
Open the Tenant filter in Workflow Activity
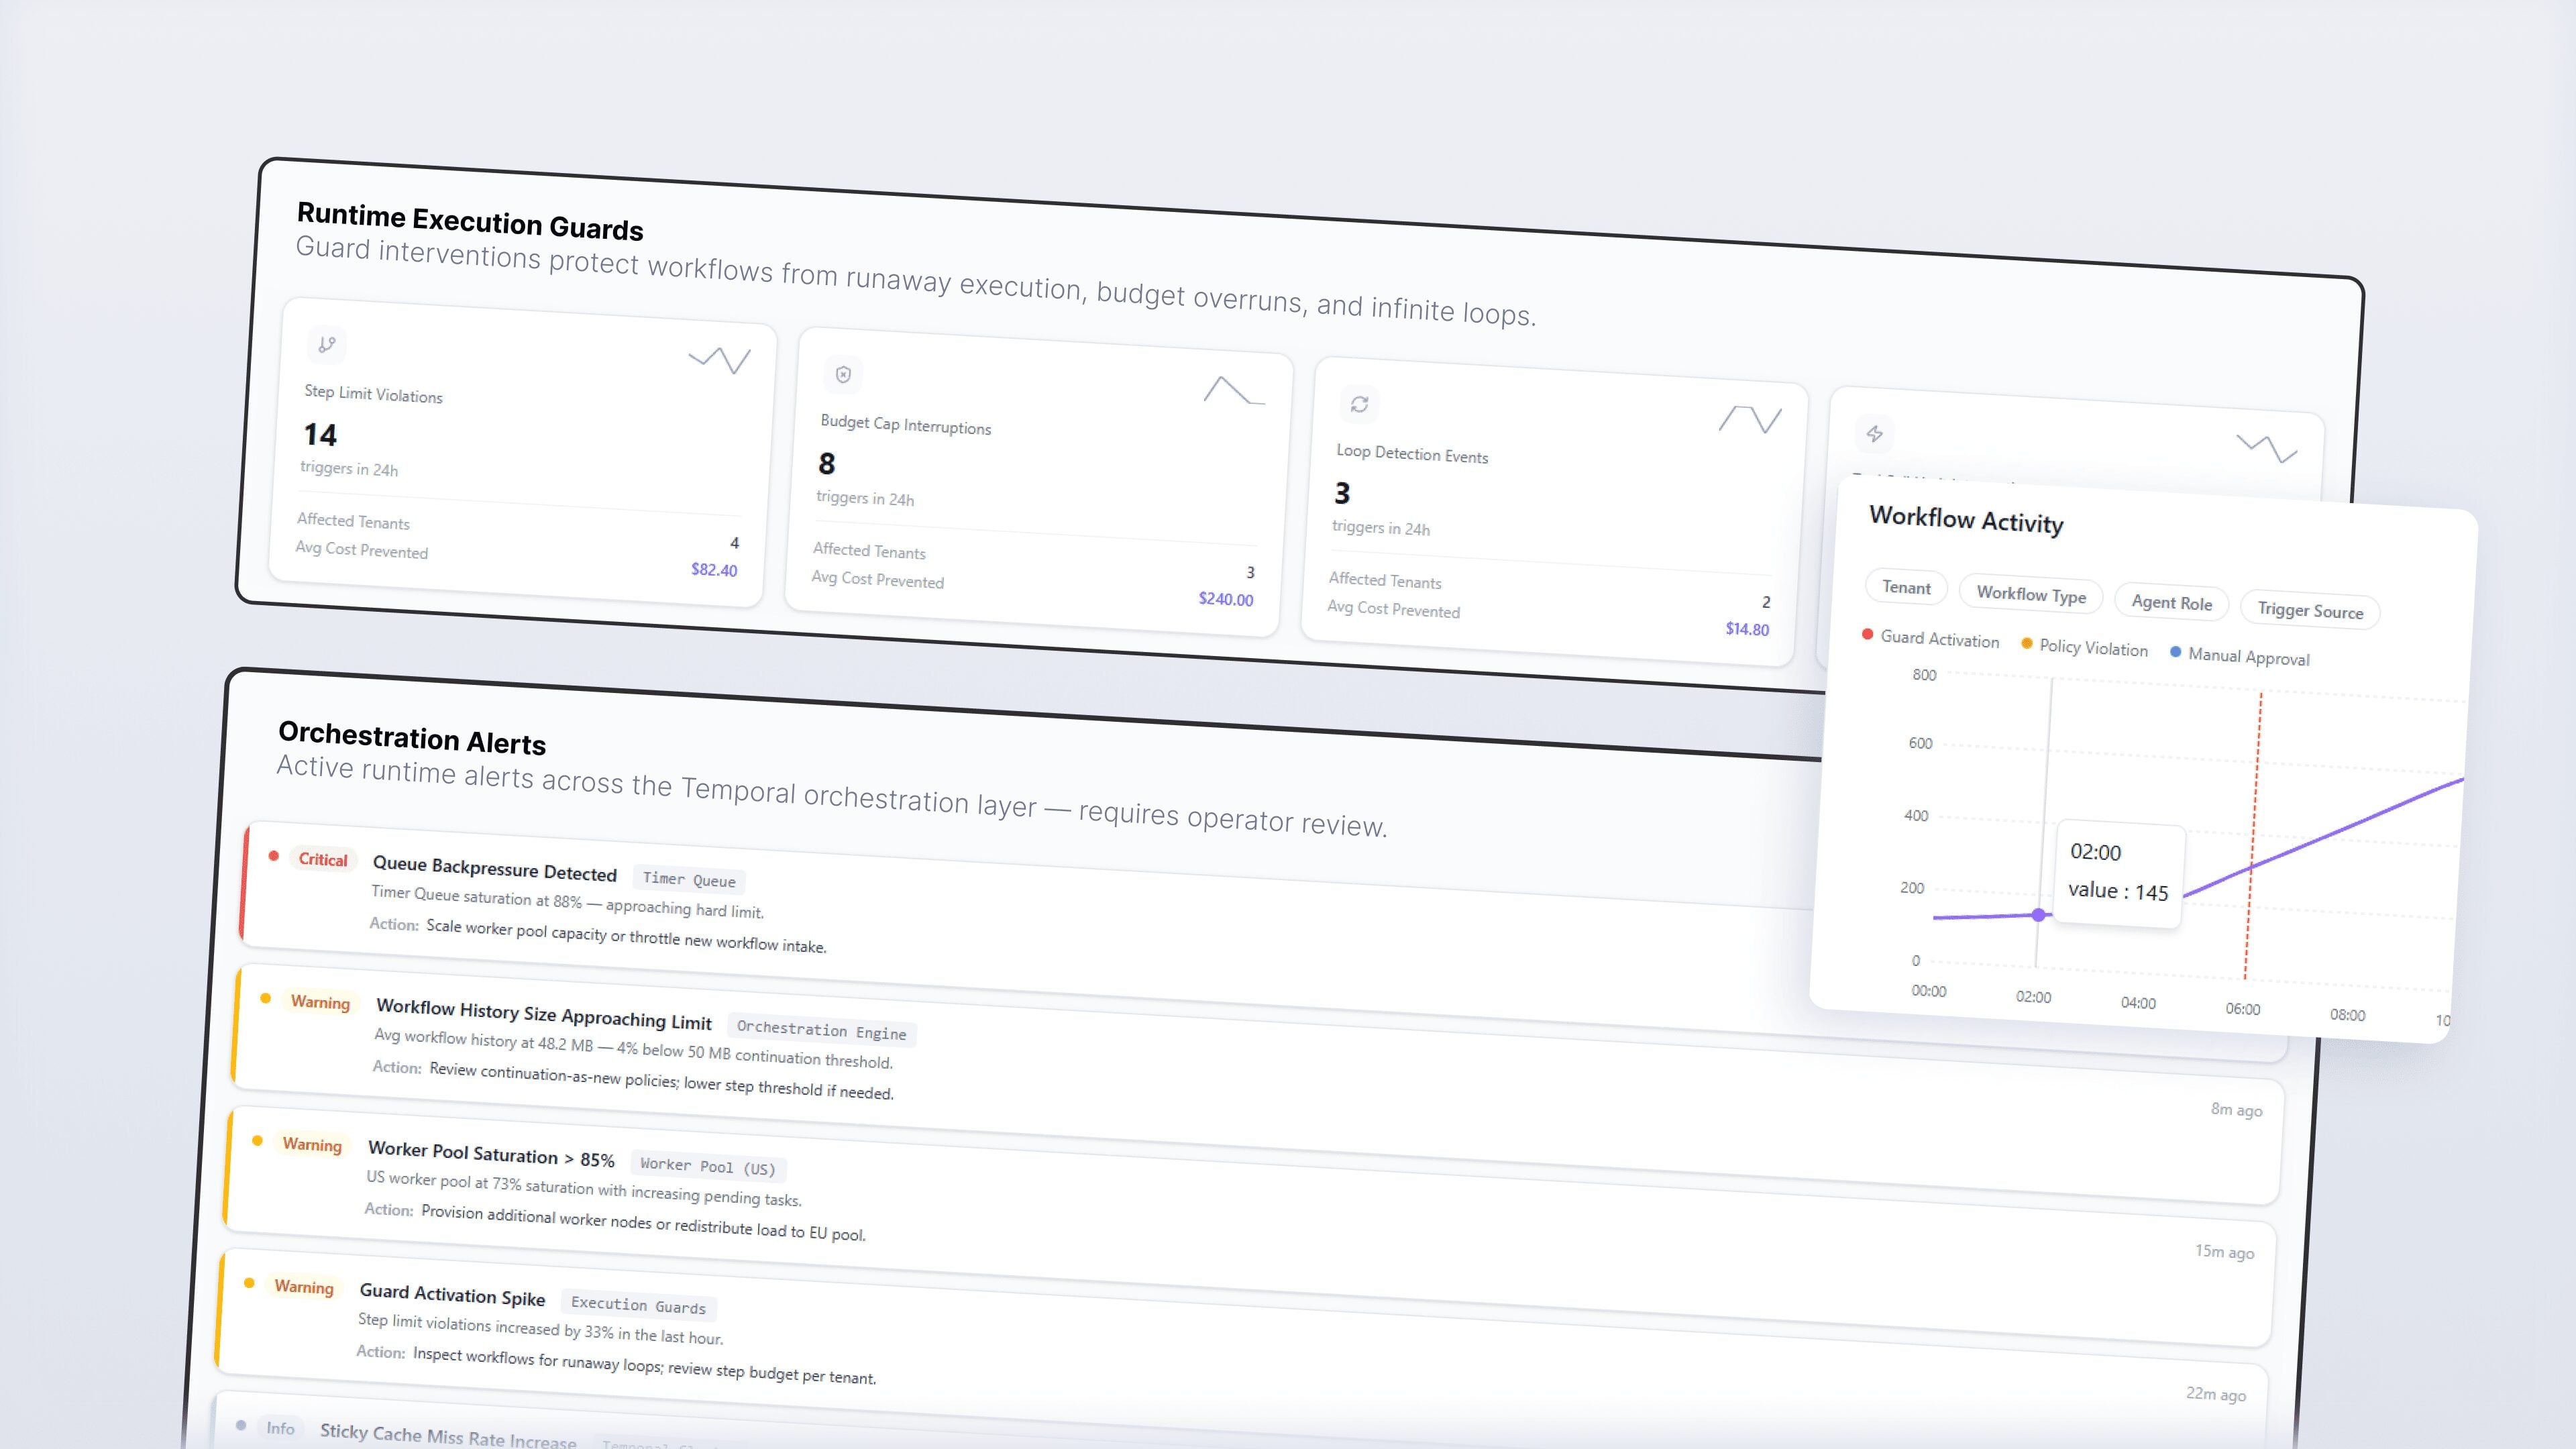pyautogui.click(x=1906, y=588)
